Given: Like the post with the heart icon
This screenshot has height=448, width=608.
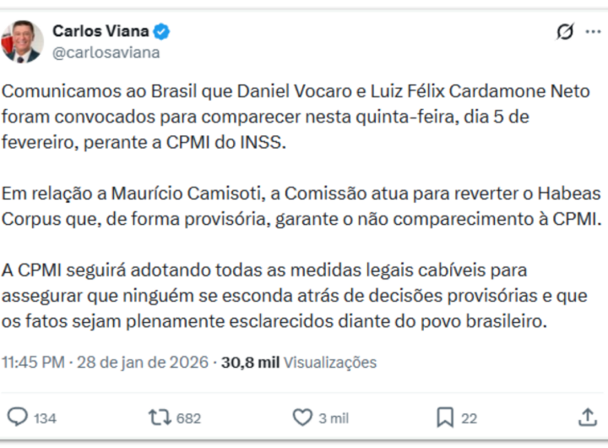Looking at the screenshot, I should (x=302, y=417).
